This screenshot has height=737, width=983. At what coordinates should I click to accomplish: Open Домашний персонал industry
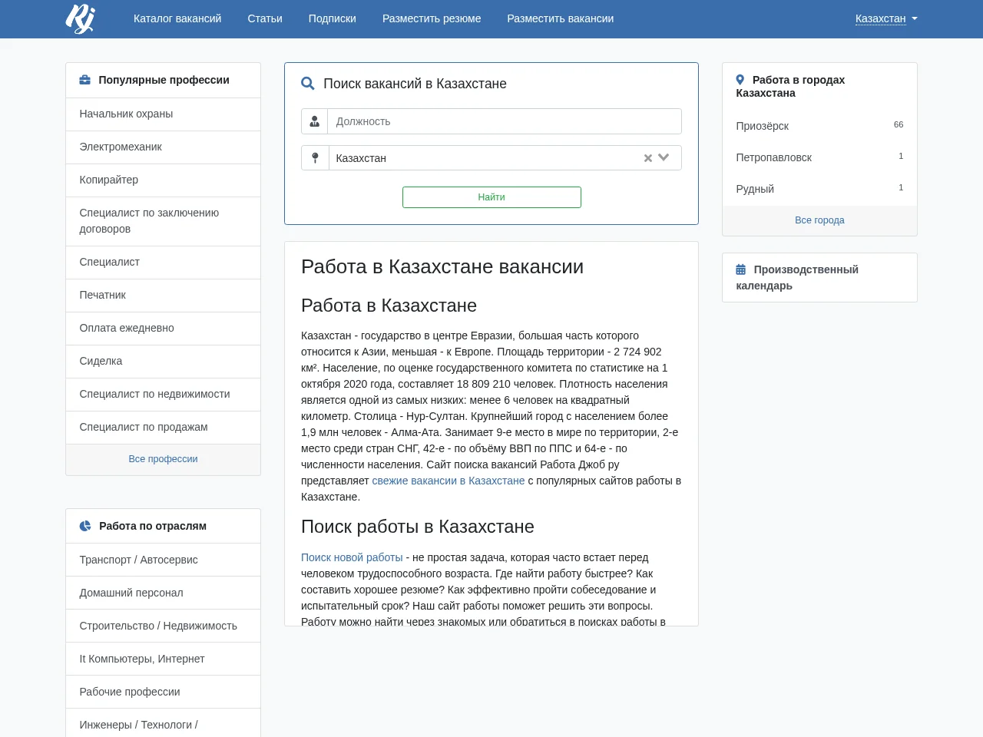[x=163, y=593]
